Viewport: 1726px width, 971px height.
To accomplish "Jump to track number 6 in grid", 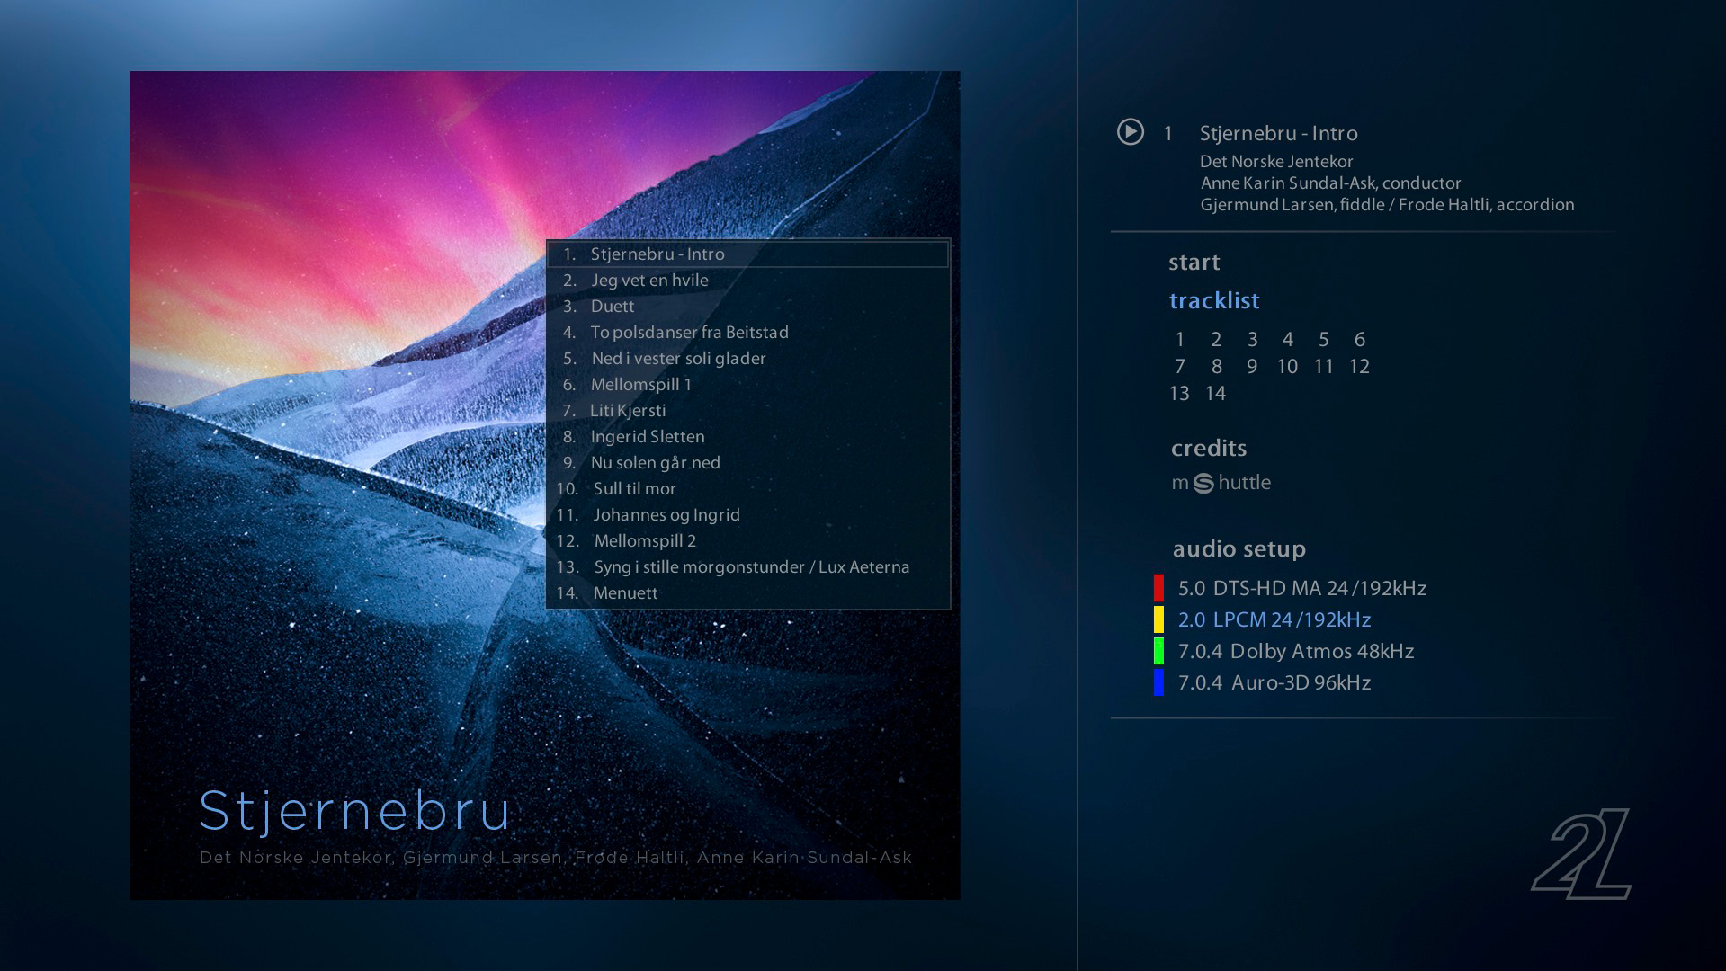I will click(1359, 340).
